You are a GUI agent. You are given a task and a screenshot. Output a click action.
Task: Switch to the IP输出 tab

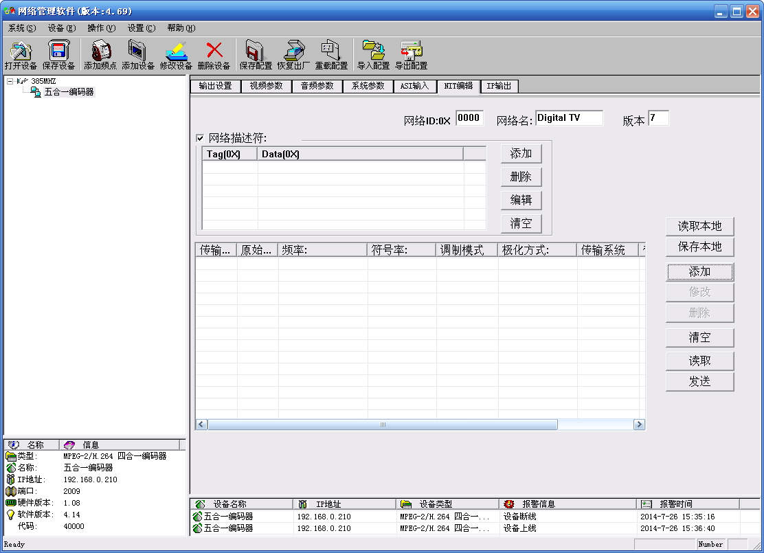tap(499, 87)
